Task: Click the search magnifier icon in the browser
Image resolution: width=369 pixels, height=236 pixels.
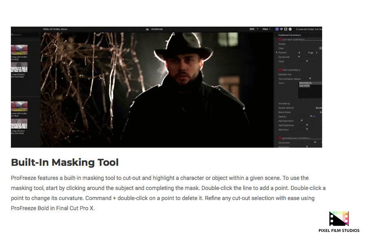Action: [x=12, y=35]
